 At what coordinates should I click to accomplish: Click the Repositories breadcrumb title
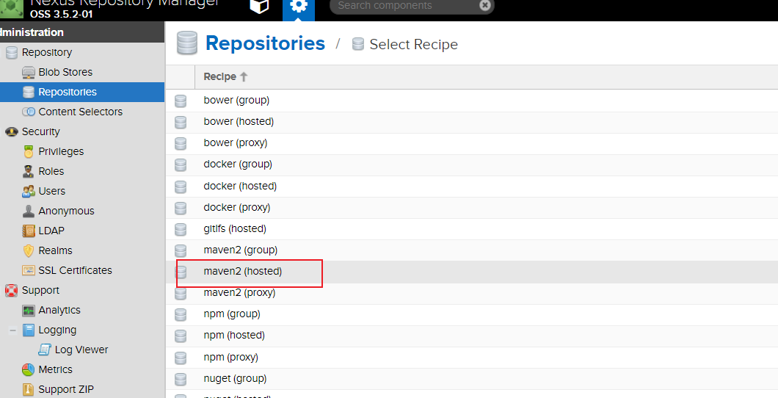(x=265, y=43)
